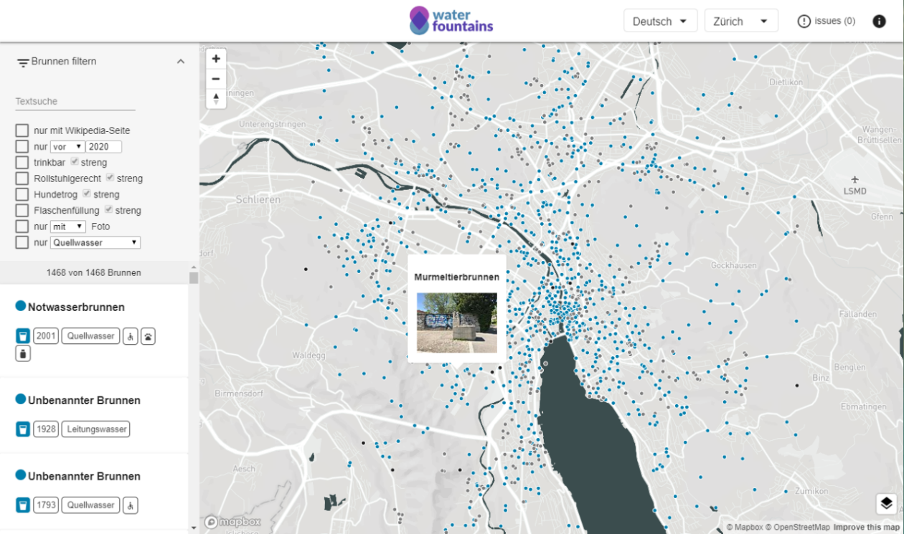Enable the 'nur mit Wikipedia-Seite' checkbox
Viewport: 904px width, 534px height.
click(22, 130)
